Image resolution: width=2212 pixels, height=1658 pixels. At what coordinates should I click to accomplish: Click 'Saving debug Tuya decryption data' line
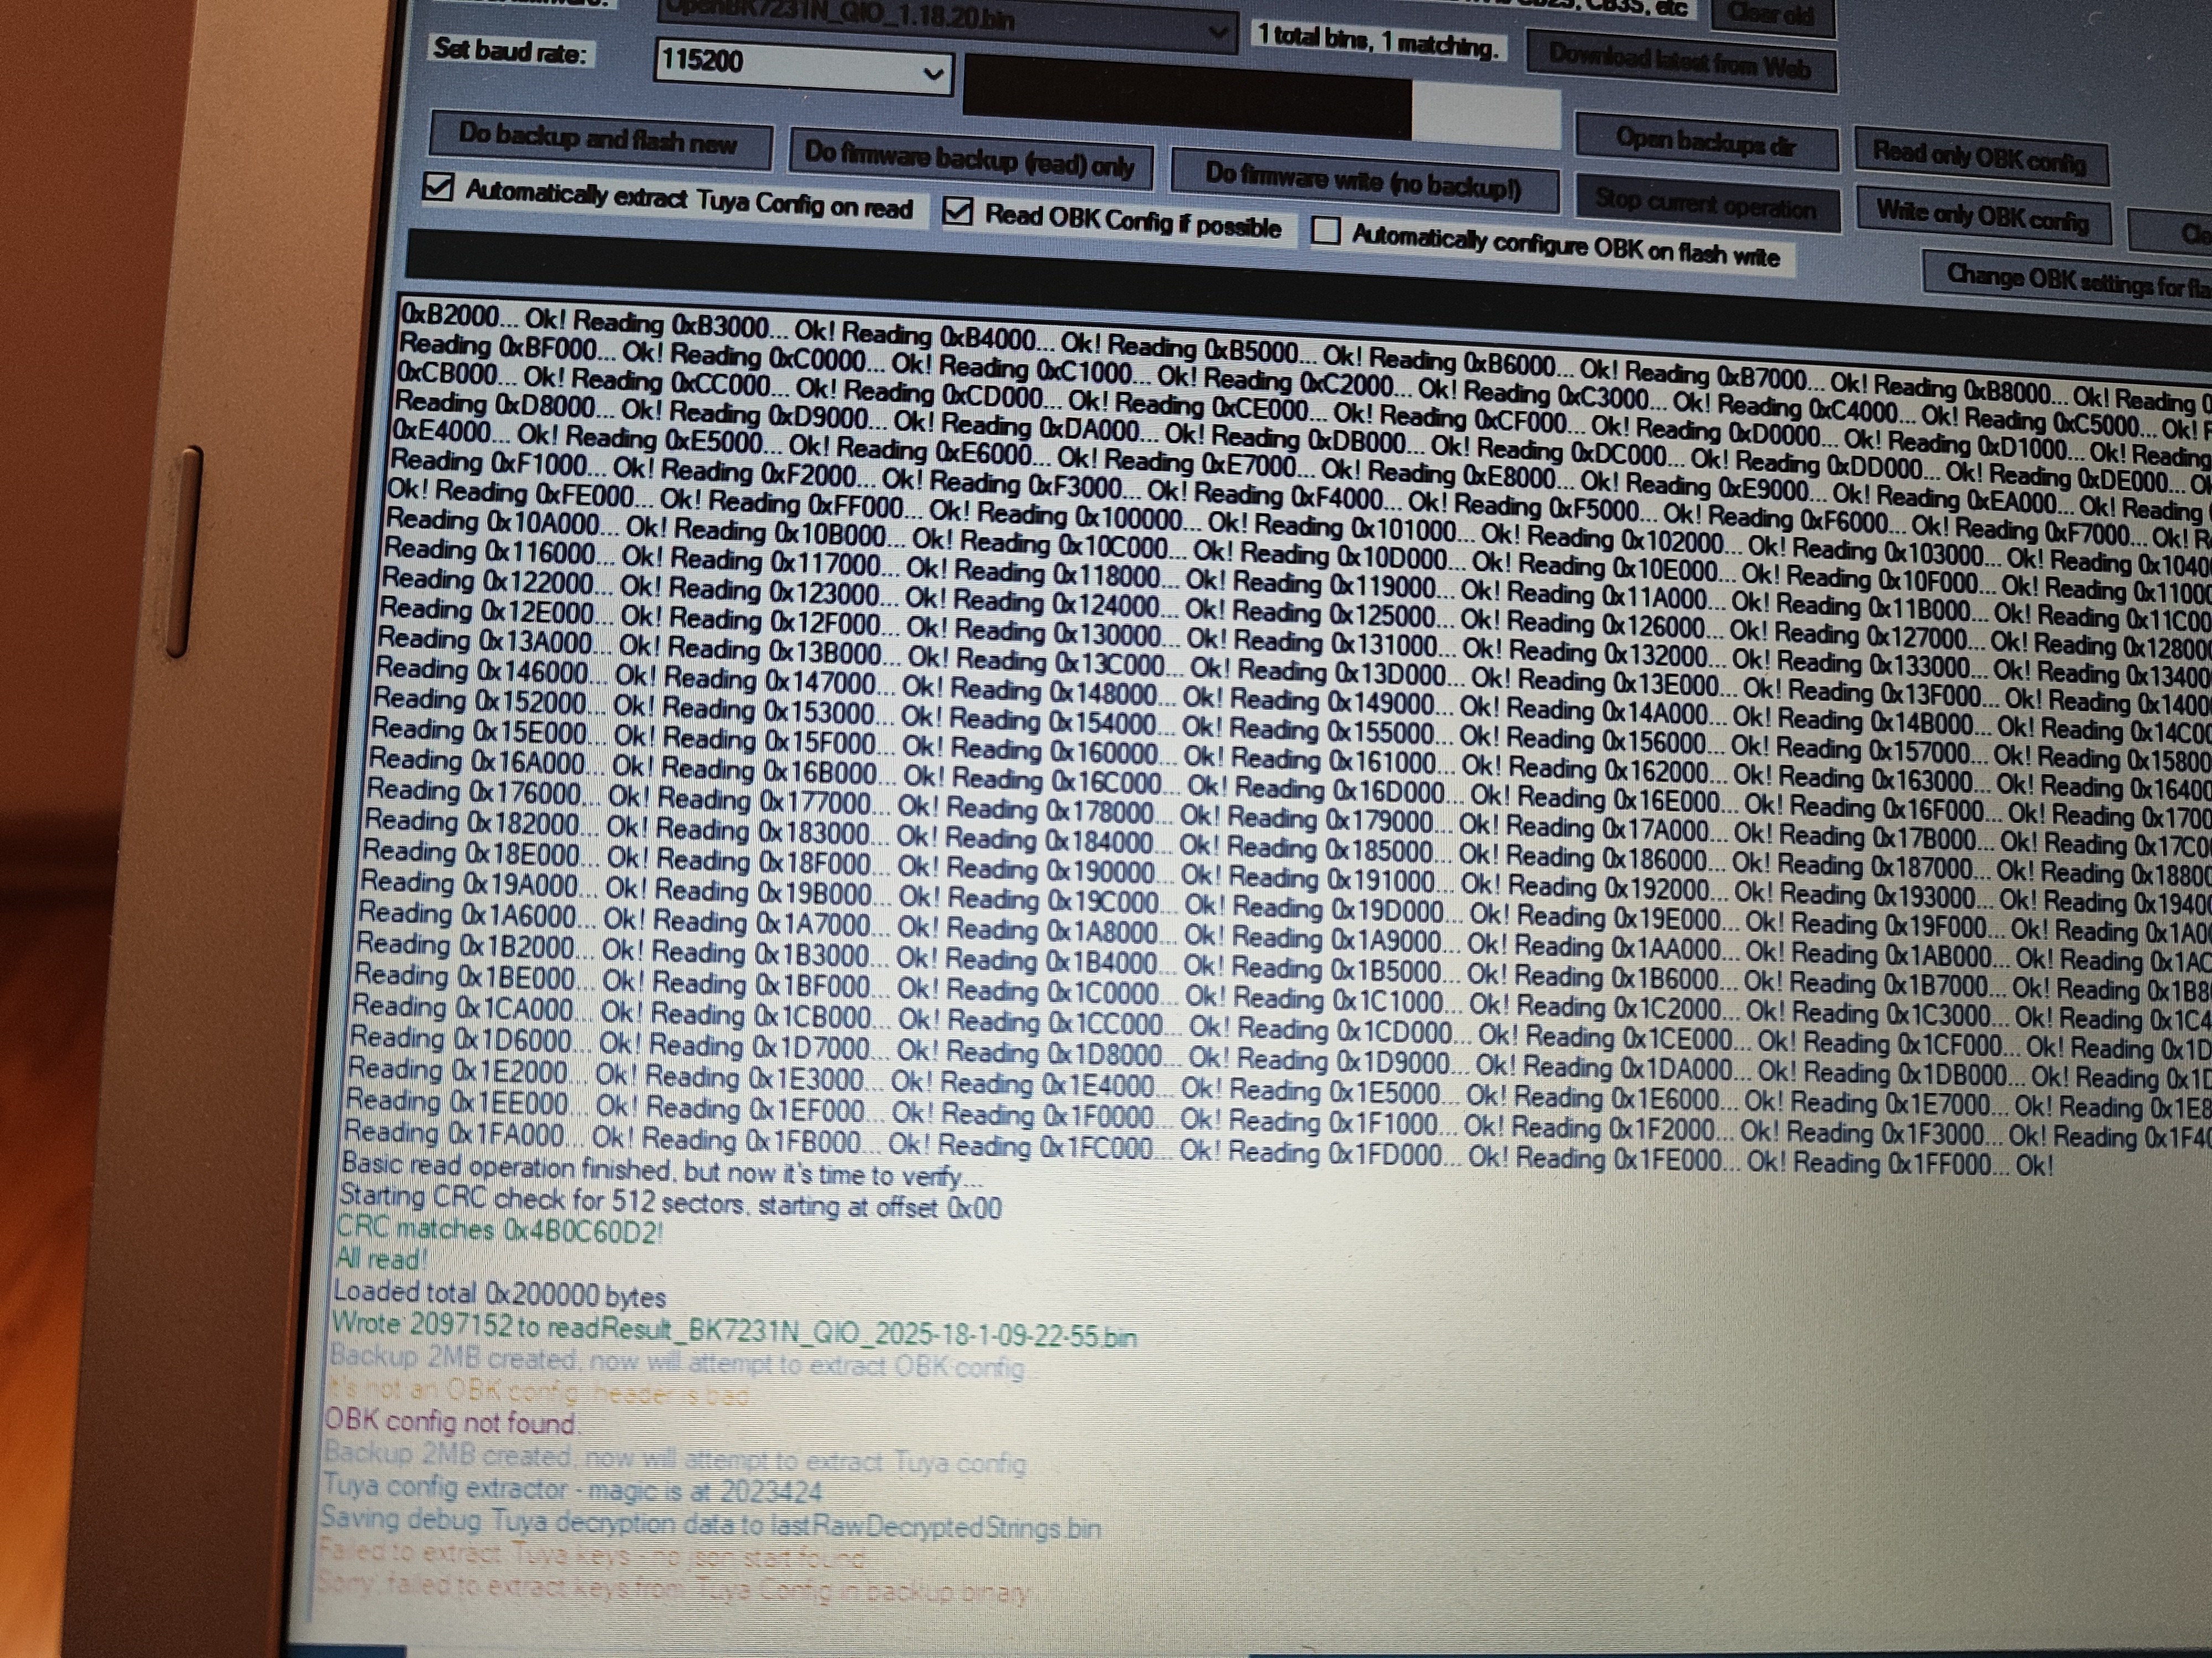[710, 1523]
